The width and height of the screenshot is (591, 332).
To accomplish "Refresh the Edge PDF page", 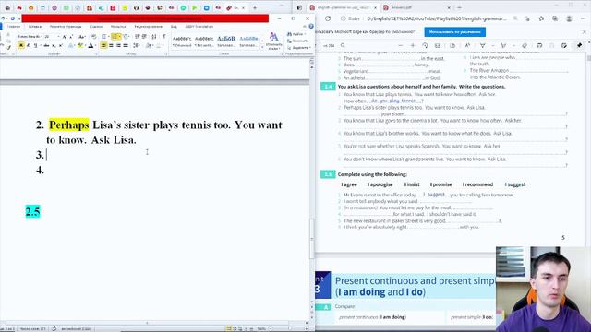I will pos(328,18).
